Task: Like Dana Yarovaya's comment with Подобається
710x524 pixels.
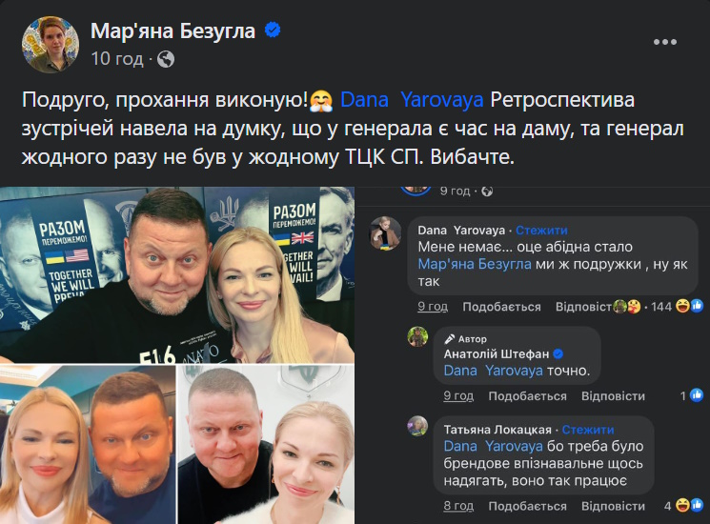Action: (501, 307)
